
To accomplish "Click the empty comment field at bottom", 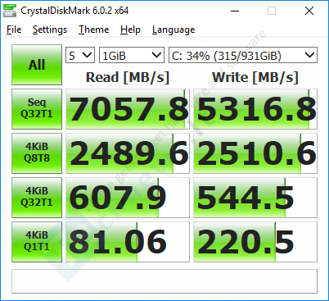I will click(x=164, y=281).
